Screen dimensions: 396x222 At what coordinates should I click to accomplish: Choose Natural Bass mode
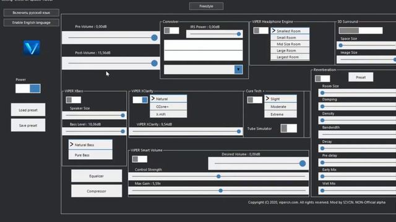[90, 145]
